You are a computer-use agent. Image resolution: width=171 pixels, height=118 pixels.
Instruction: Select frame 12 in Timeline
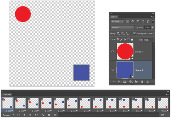(x=150, y=103)
